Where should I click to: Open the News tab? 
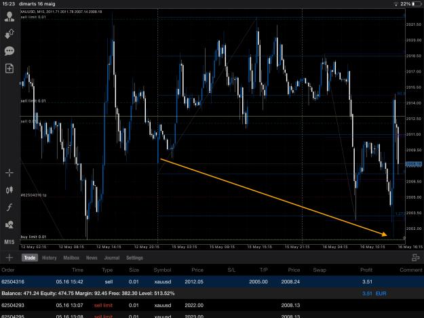(92, 258)
